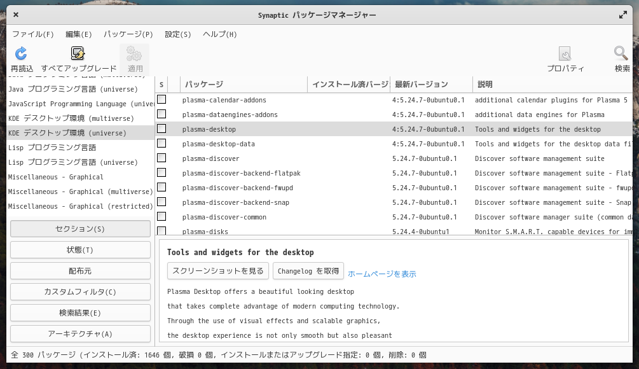Sort by the 説明 column header
This screenshot has width=639, height=369.
(553, 85)
